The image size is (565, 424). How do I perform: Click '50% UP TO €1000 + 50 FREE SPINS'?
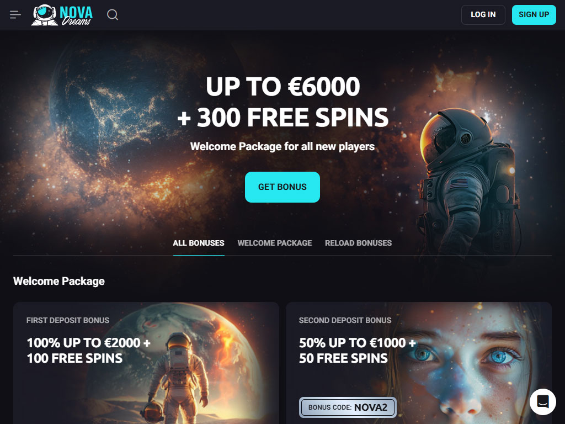pos(358,351)
